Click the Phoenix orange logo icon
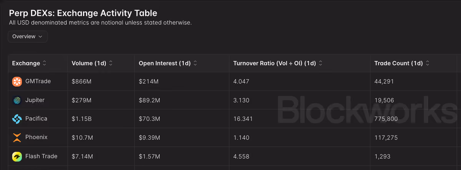This screenshot has height=170, width=461. point(17,138)
